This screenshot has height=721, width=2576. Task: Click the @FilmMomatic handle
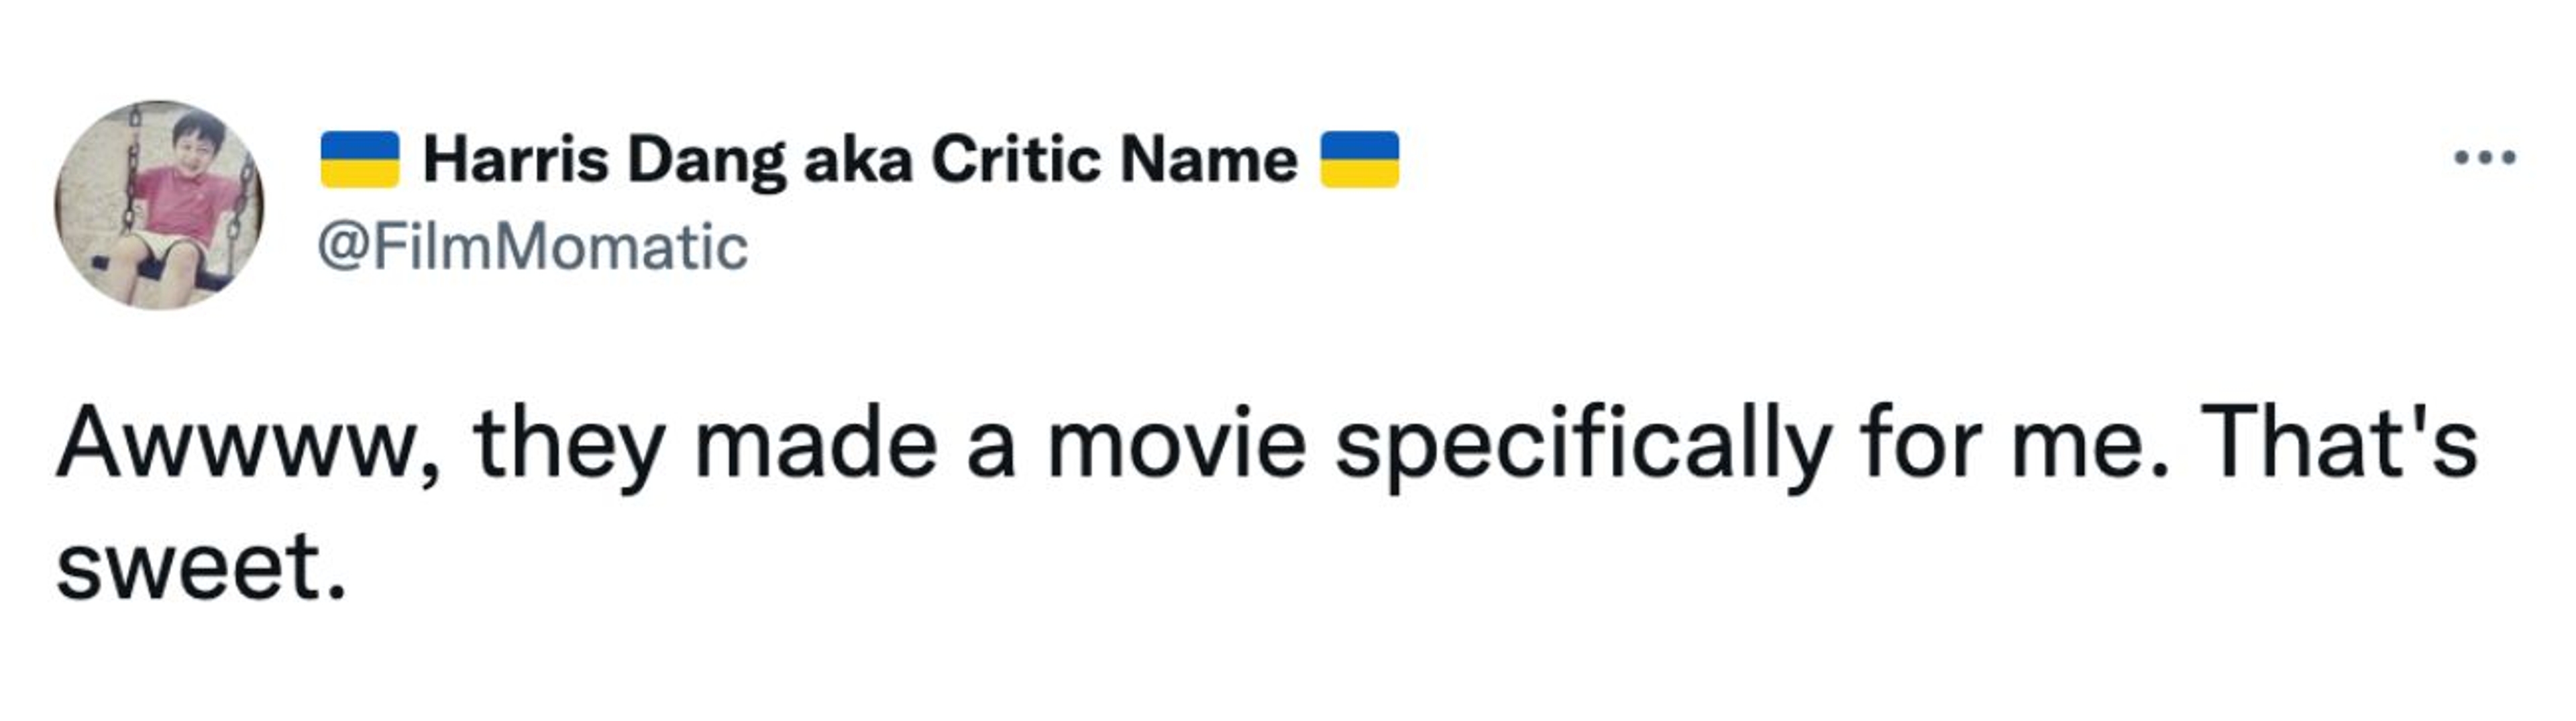coord(532,247)
